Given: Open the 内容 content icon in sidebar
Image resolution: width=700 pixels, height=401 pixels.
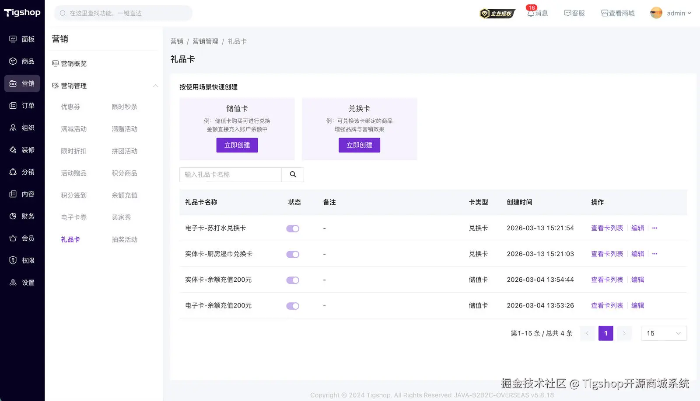Looking at the screenshot, I should (x=13, y=194).
